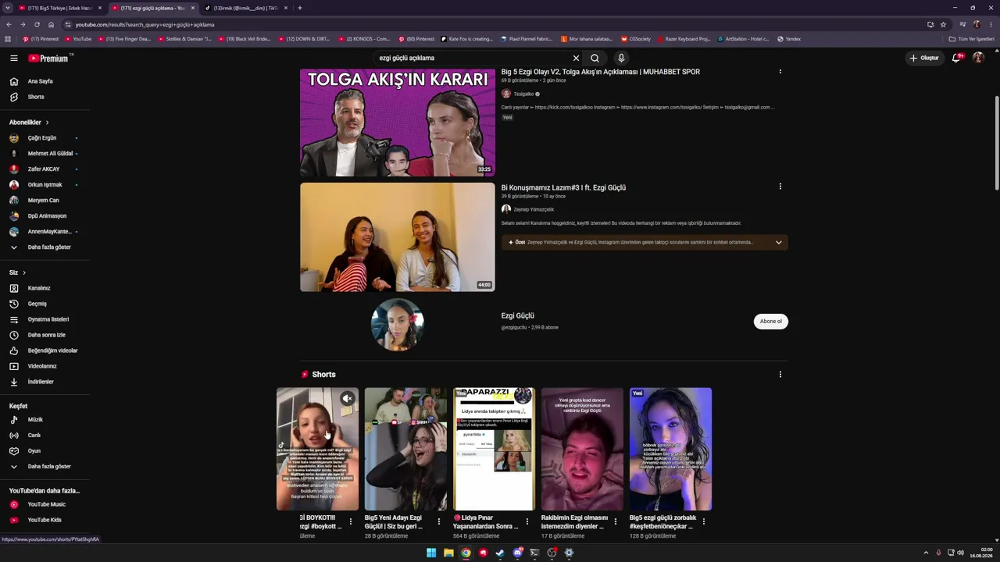Go back in browser history

coord(9,24)
